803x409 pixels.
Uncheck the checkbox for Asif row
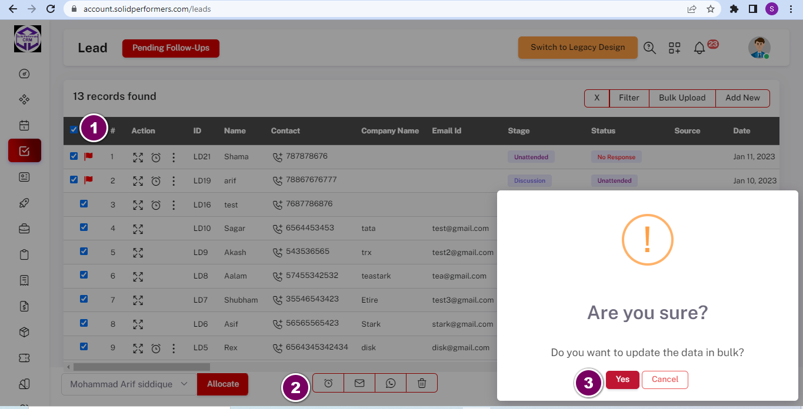84,323
